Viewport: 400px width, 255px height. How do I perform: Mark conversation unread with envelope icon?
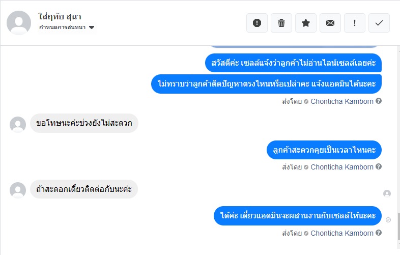click(330, 23)
